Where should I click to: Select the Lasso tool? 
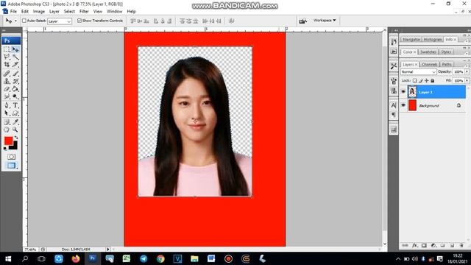click(x=7, y=57)
